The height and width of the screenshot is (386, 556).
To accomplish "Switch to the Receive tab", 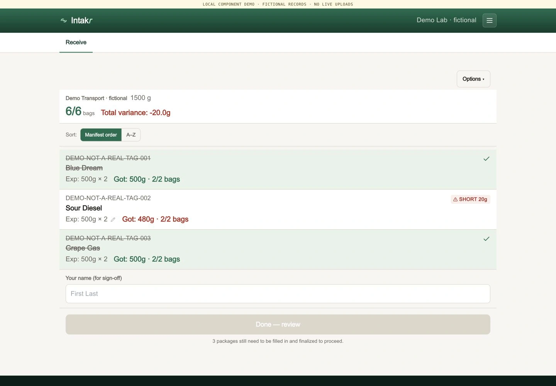I will [x=76, y=42].
